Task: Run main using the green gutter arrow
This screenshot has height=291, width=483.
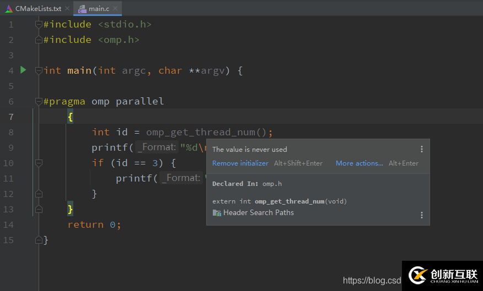Action: point(23,70)
